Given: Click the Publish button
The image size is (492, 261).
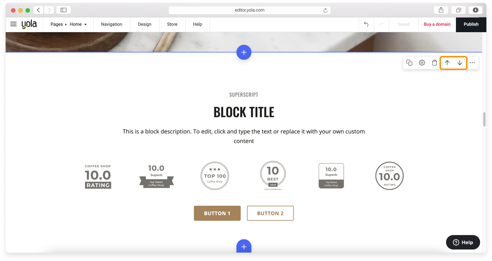Looking at the screenshot, I should (x=471, y=24).
